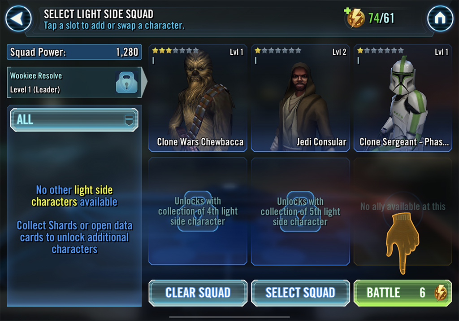Select the Jedi Consular character card

(x=300, y=98)
